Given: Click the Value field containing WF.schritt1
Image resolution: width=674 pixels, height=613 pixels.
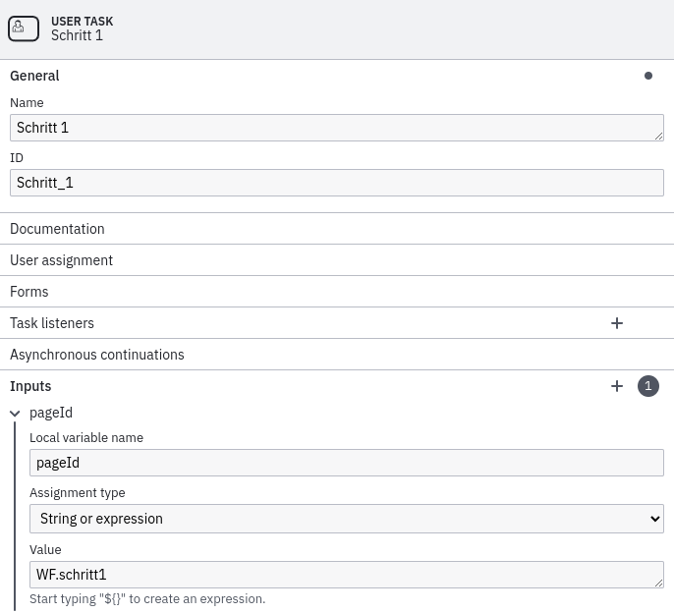Looking at the screenshot, I should click(346, 574).
